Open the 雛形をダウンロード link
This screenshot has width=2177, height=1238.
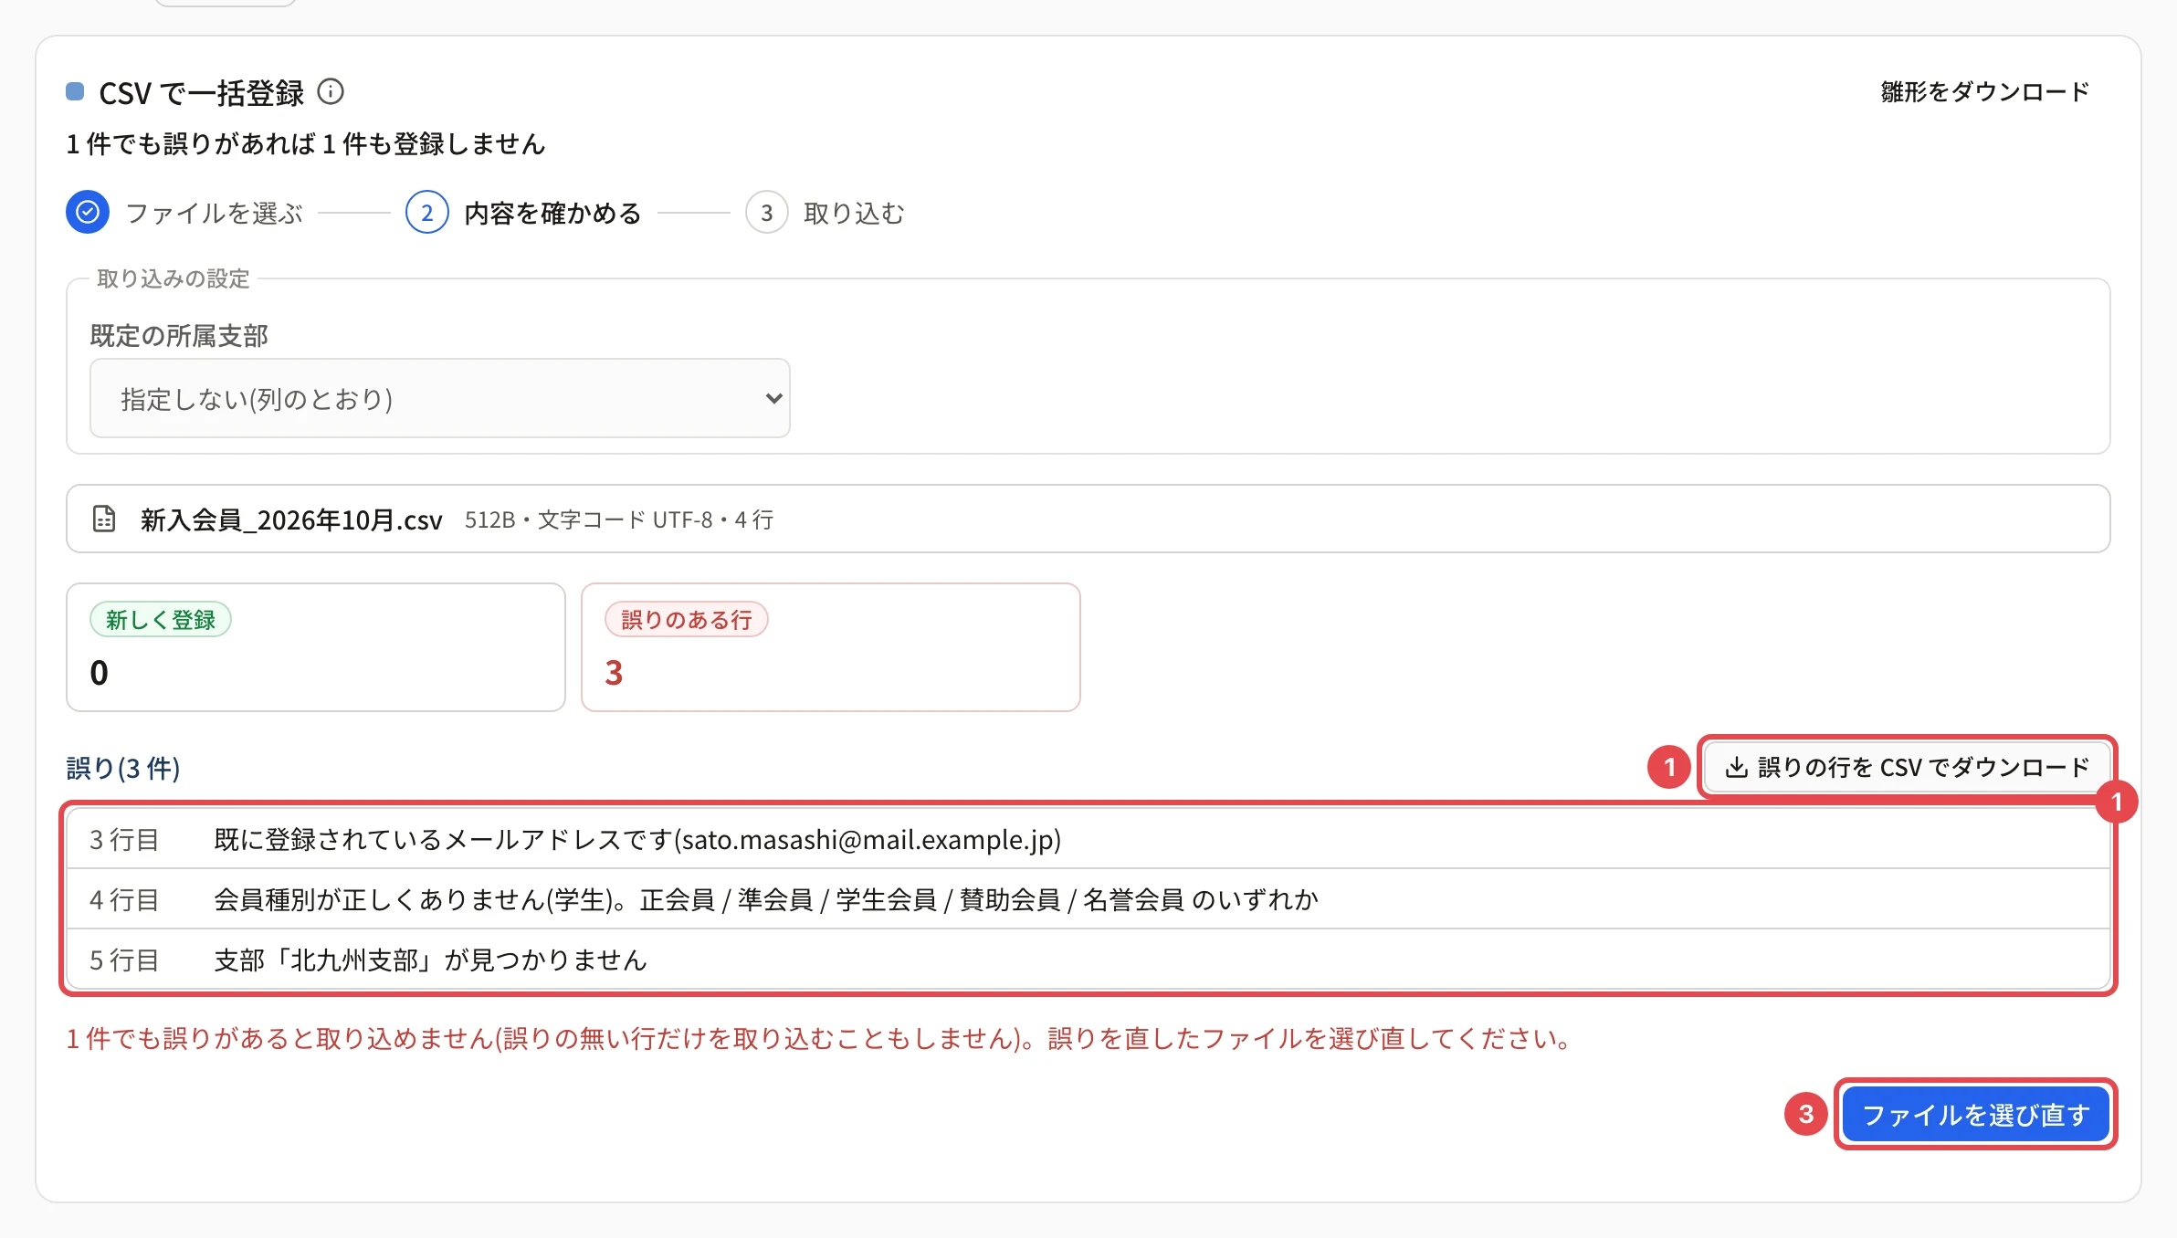[x=1985, y=92]
